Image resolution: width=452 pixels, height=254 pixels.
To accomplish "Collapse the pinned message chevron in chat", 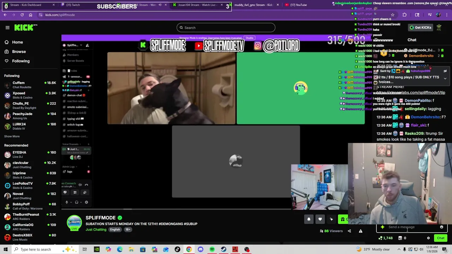I will click(445, 78).
